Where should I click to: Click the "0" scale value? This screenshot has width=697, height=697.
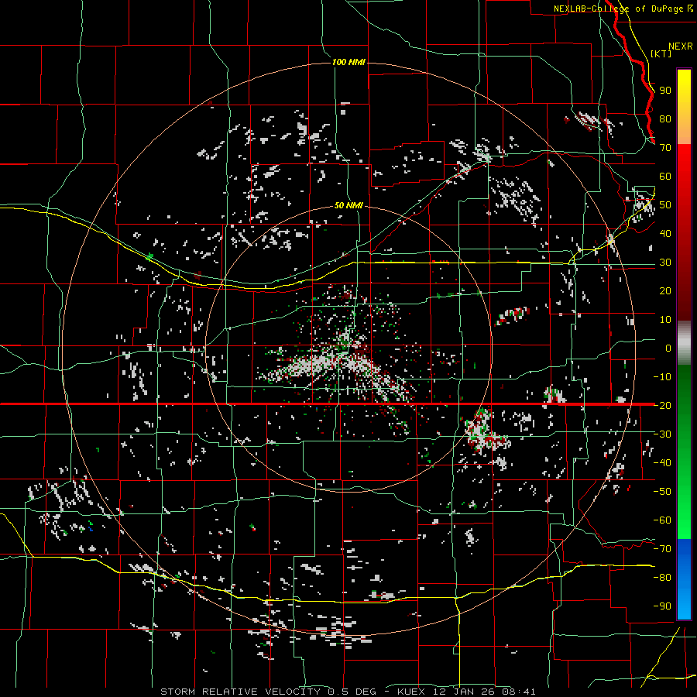(668, 348)
